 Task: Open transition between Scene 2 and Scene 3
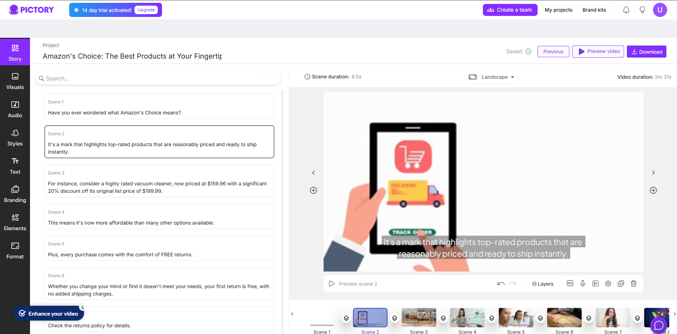(395, 318)
